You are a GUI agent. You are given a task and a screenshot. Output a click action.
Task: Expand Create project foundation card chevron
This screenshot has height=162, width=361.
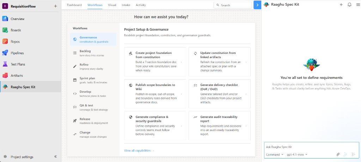click(182, 62)
